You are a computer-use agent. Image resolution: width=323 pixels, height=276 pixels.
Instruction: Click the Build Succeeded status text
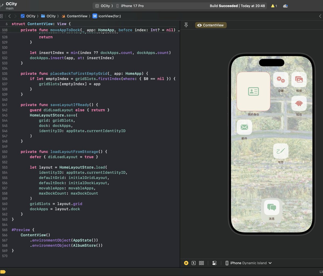(224, 6)
